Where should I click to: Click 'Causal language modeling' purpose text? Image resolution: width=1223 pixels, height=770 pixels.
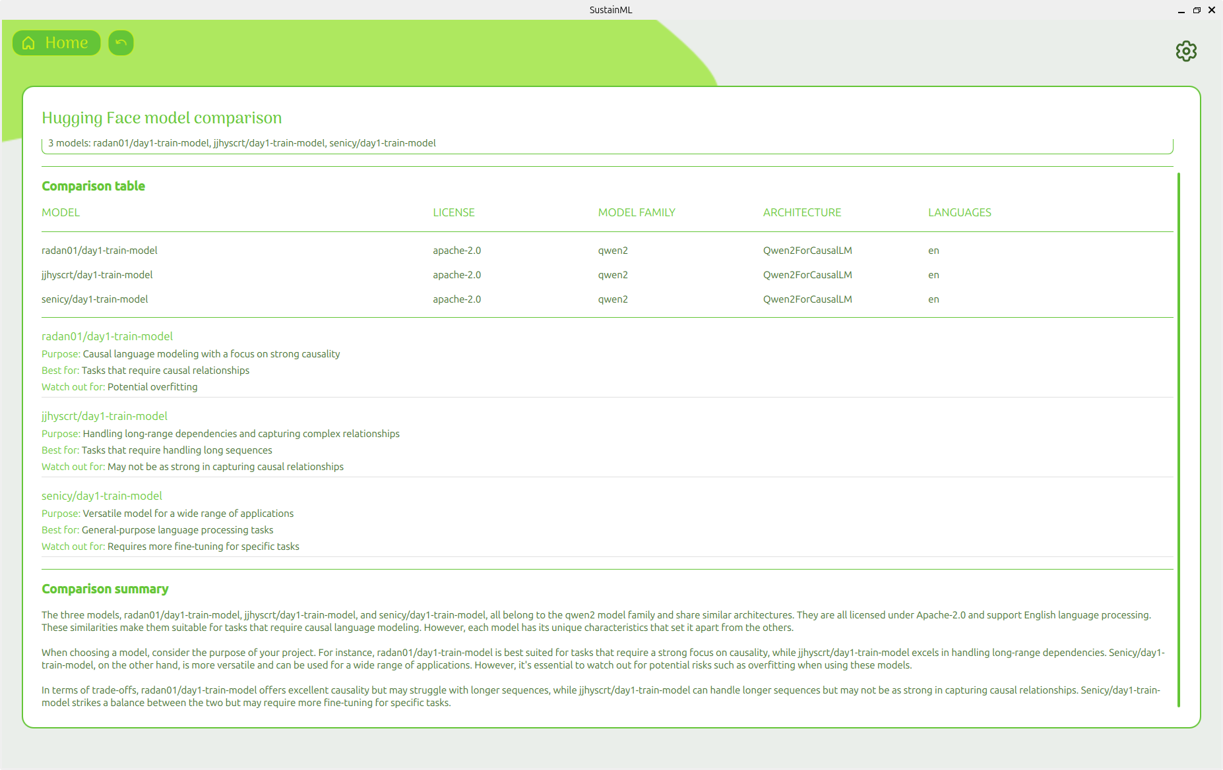tap(211, 354)
